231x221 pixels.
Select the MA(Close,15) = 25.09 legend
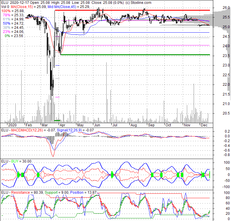pyautogui.click(x=28, y=7)
